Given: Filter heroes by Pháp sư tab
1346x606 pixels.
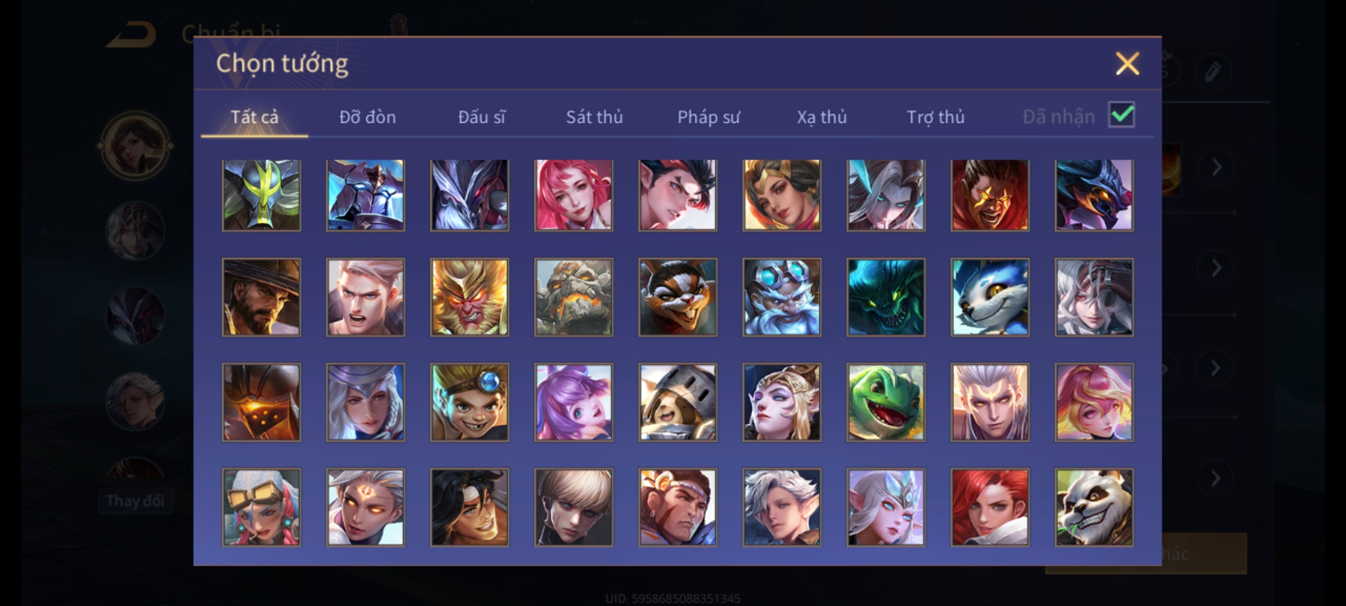Looking at the screenshot, I should pyautogui.click(x=708, y=117).
